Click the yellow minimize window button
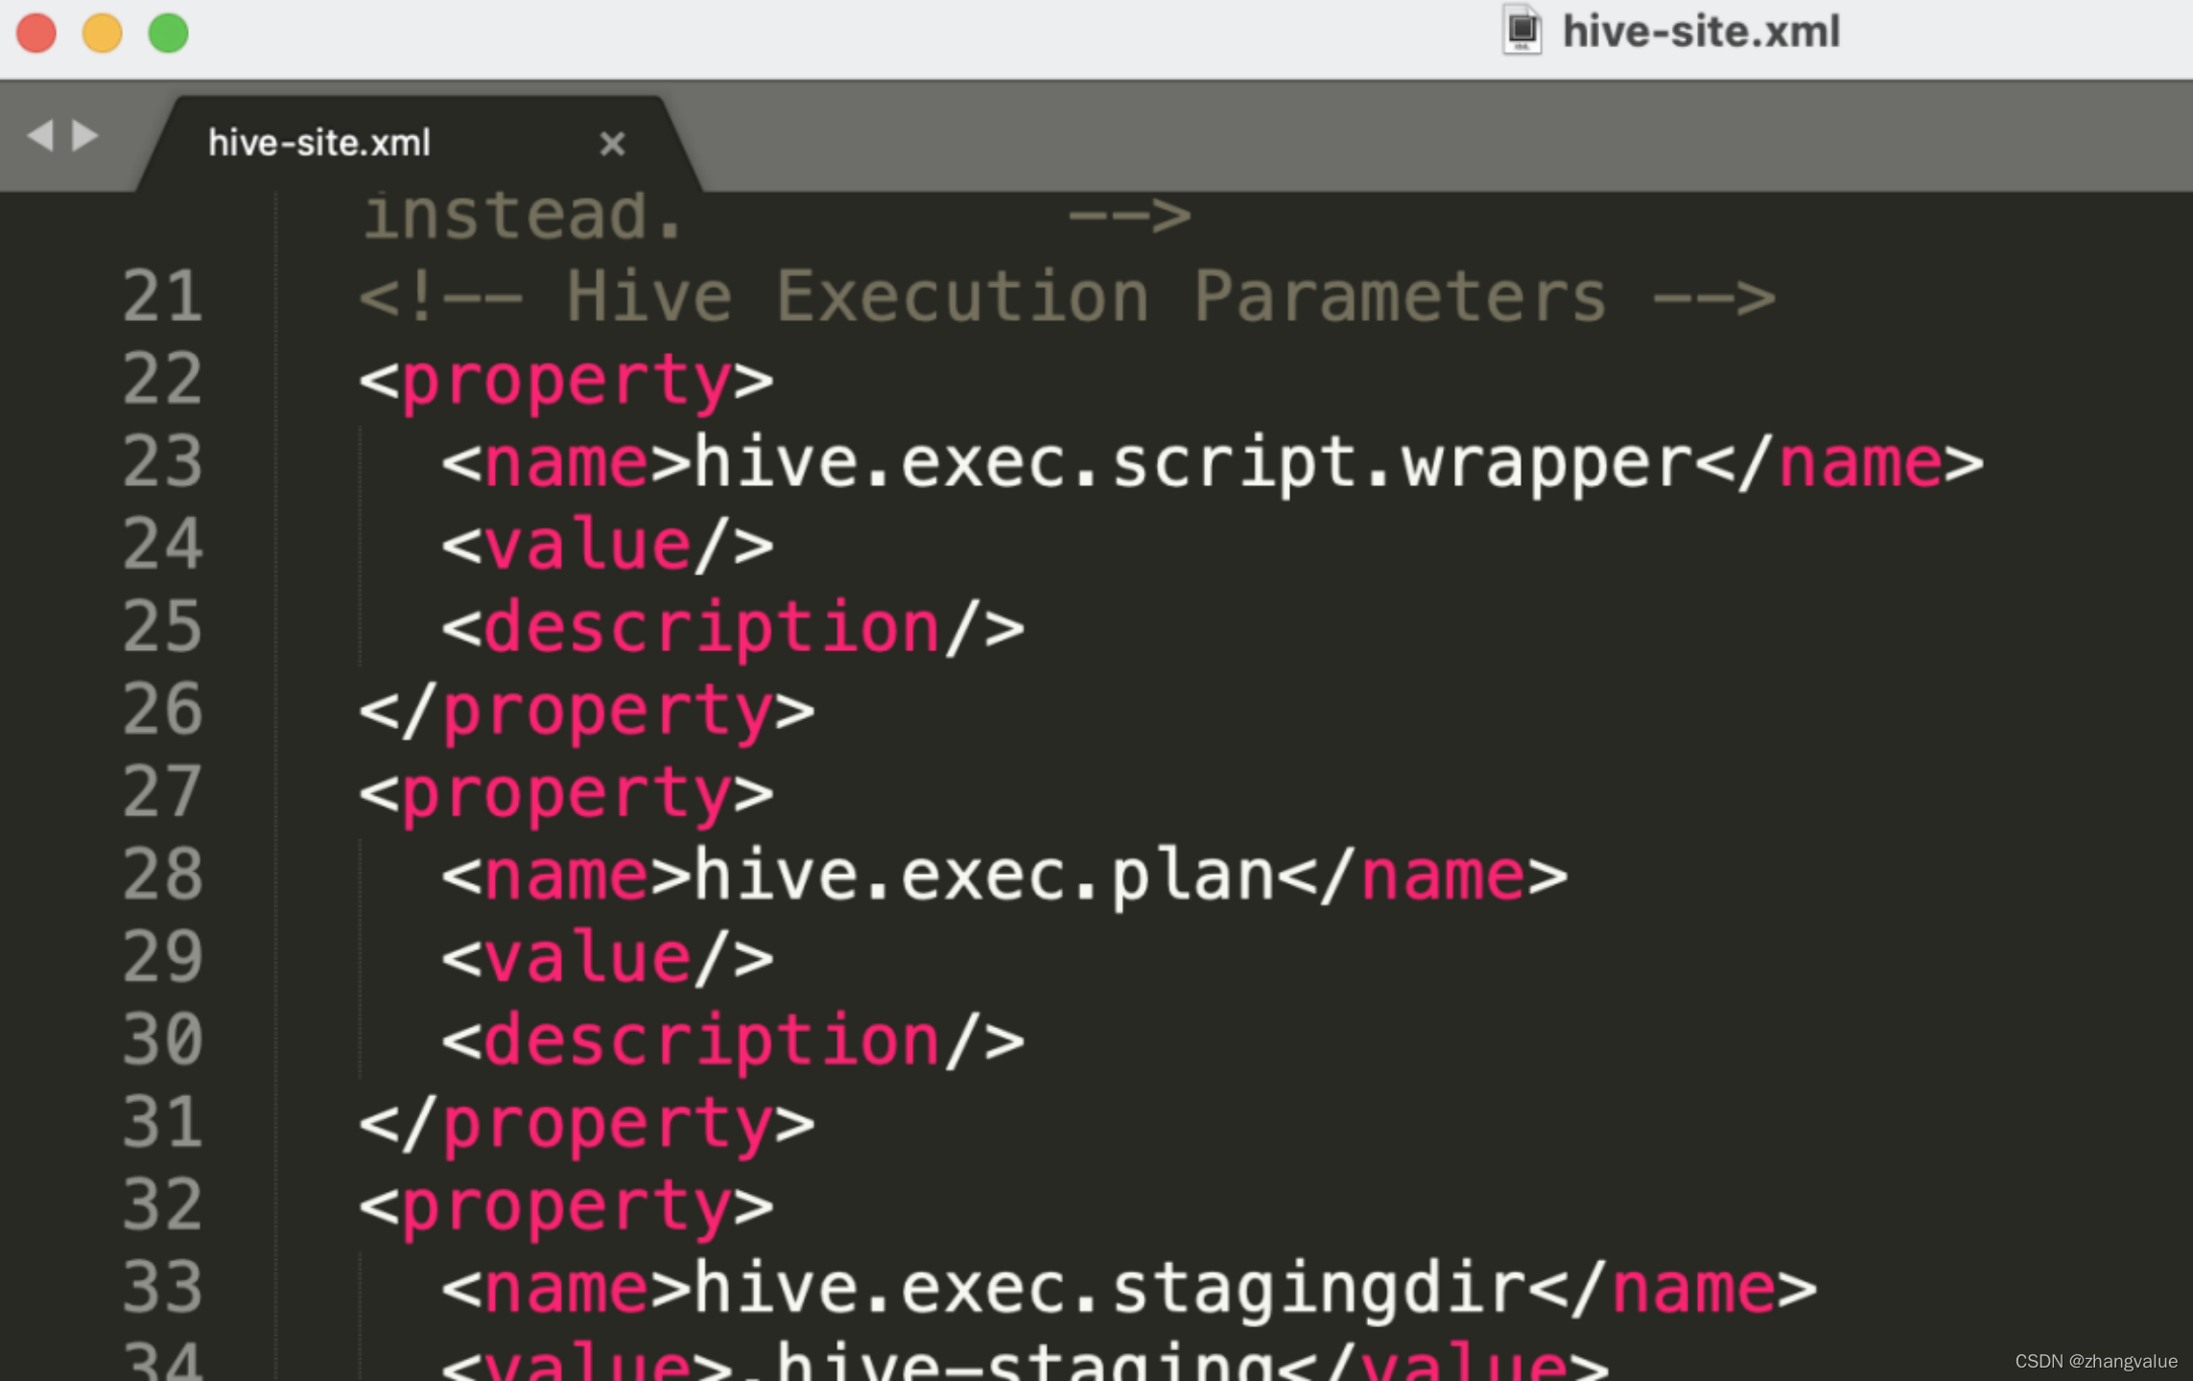Screen dimensions: 2193x1381 coord(103,34)
